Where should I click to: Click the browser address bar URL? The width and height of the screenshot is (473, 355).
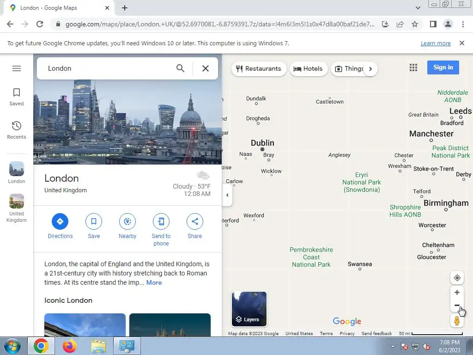pyautogui.click(x=219, y=24)
